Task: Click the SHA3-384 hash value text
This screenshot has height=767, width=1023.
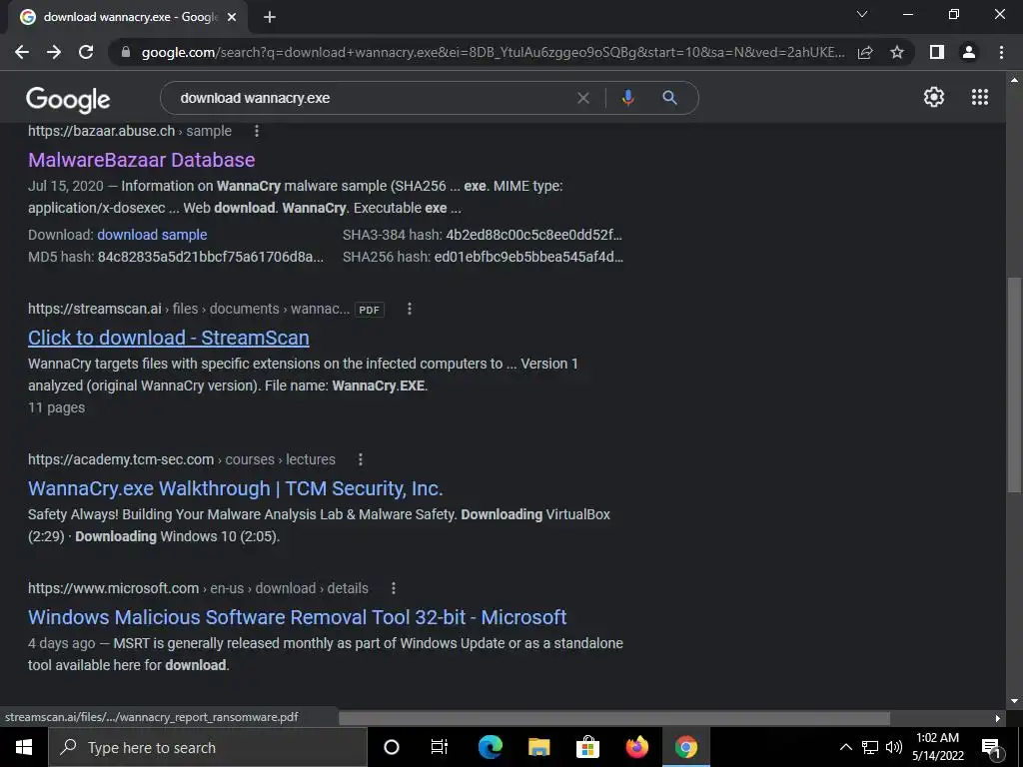Action: (x=533, y=235)
